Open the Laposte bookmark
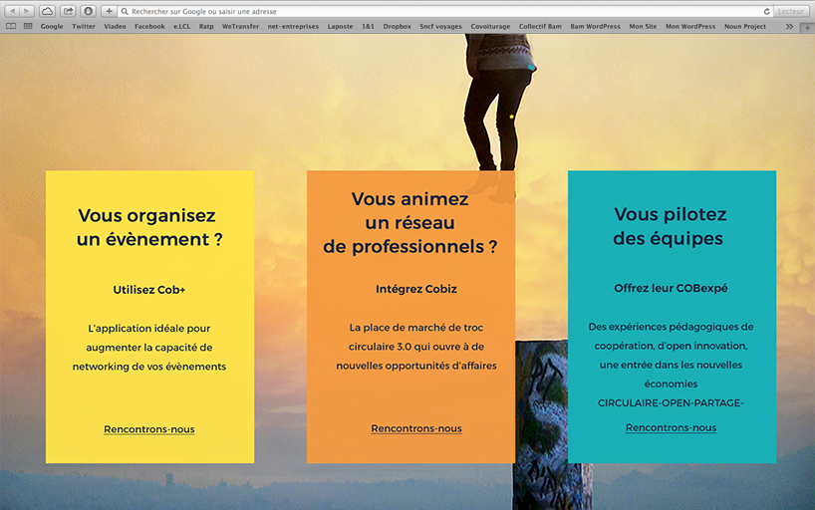 [x=341, y=27]
